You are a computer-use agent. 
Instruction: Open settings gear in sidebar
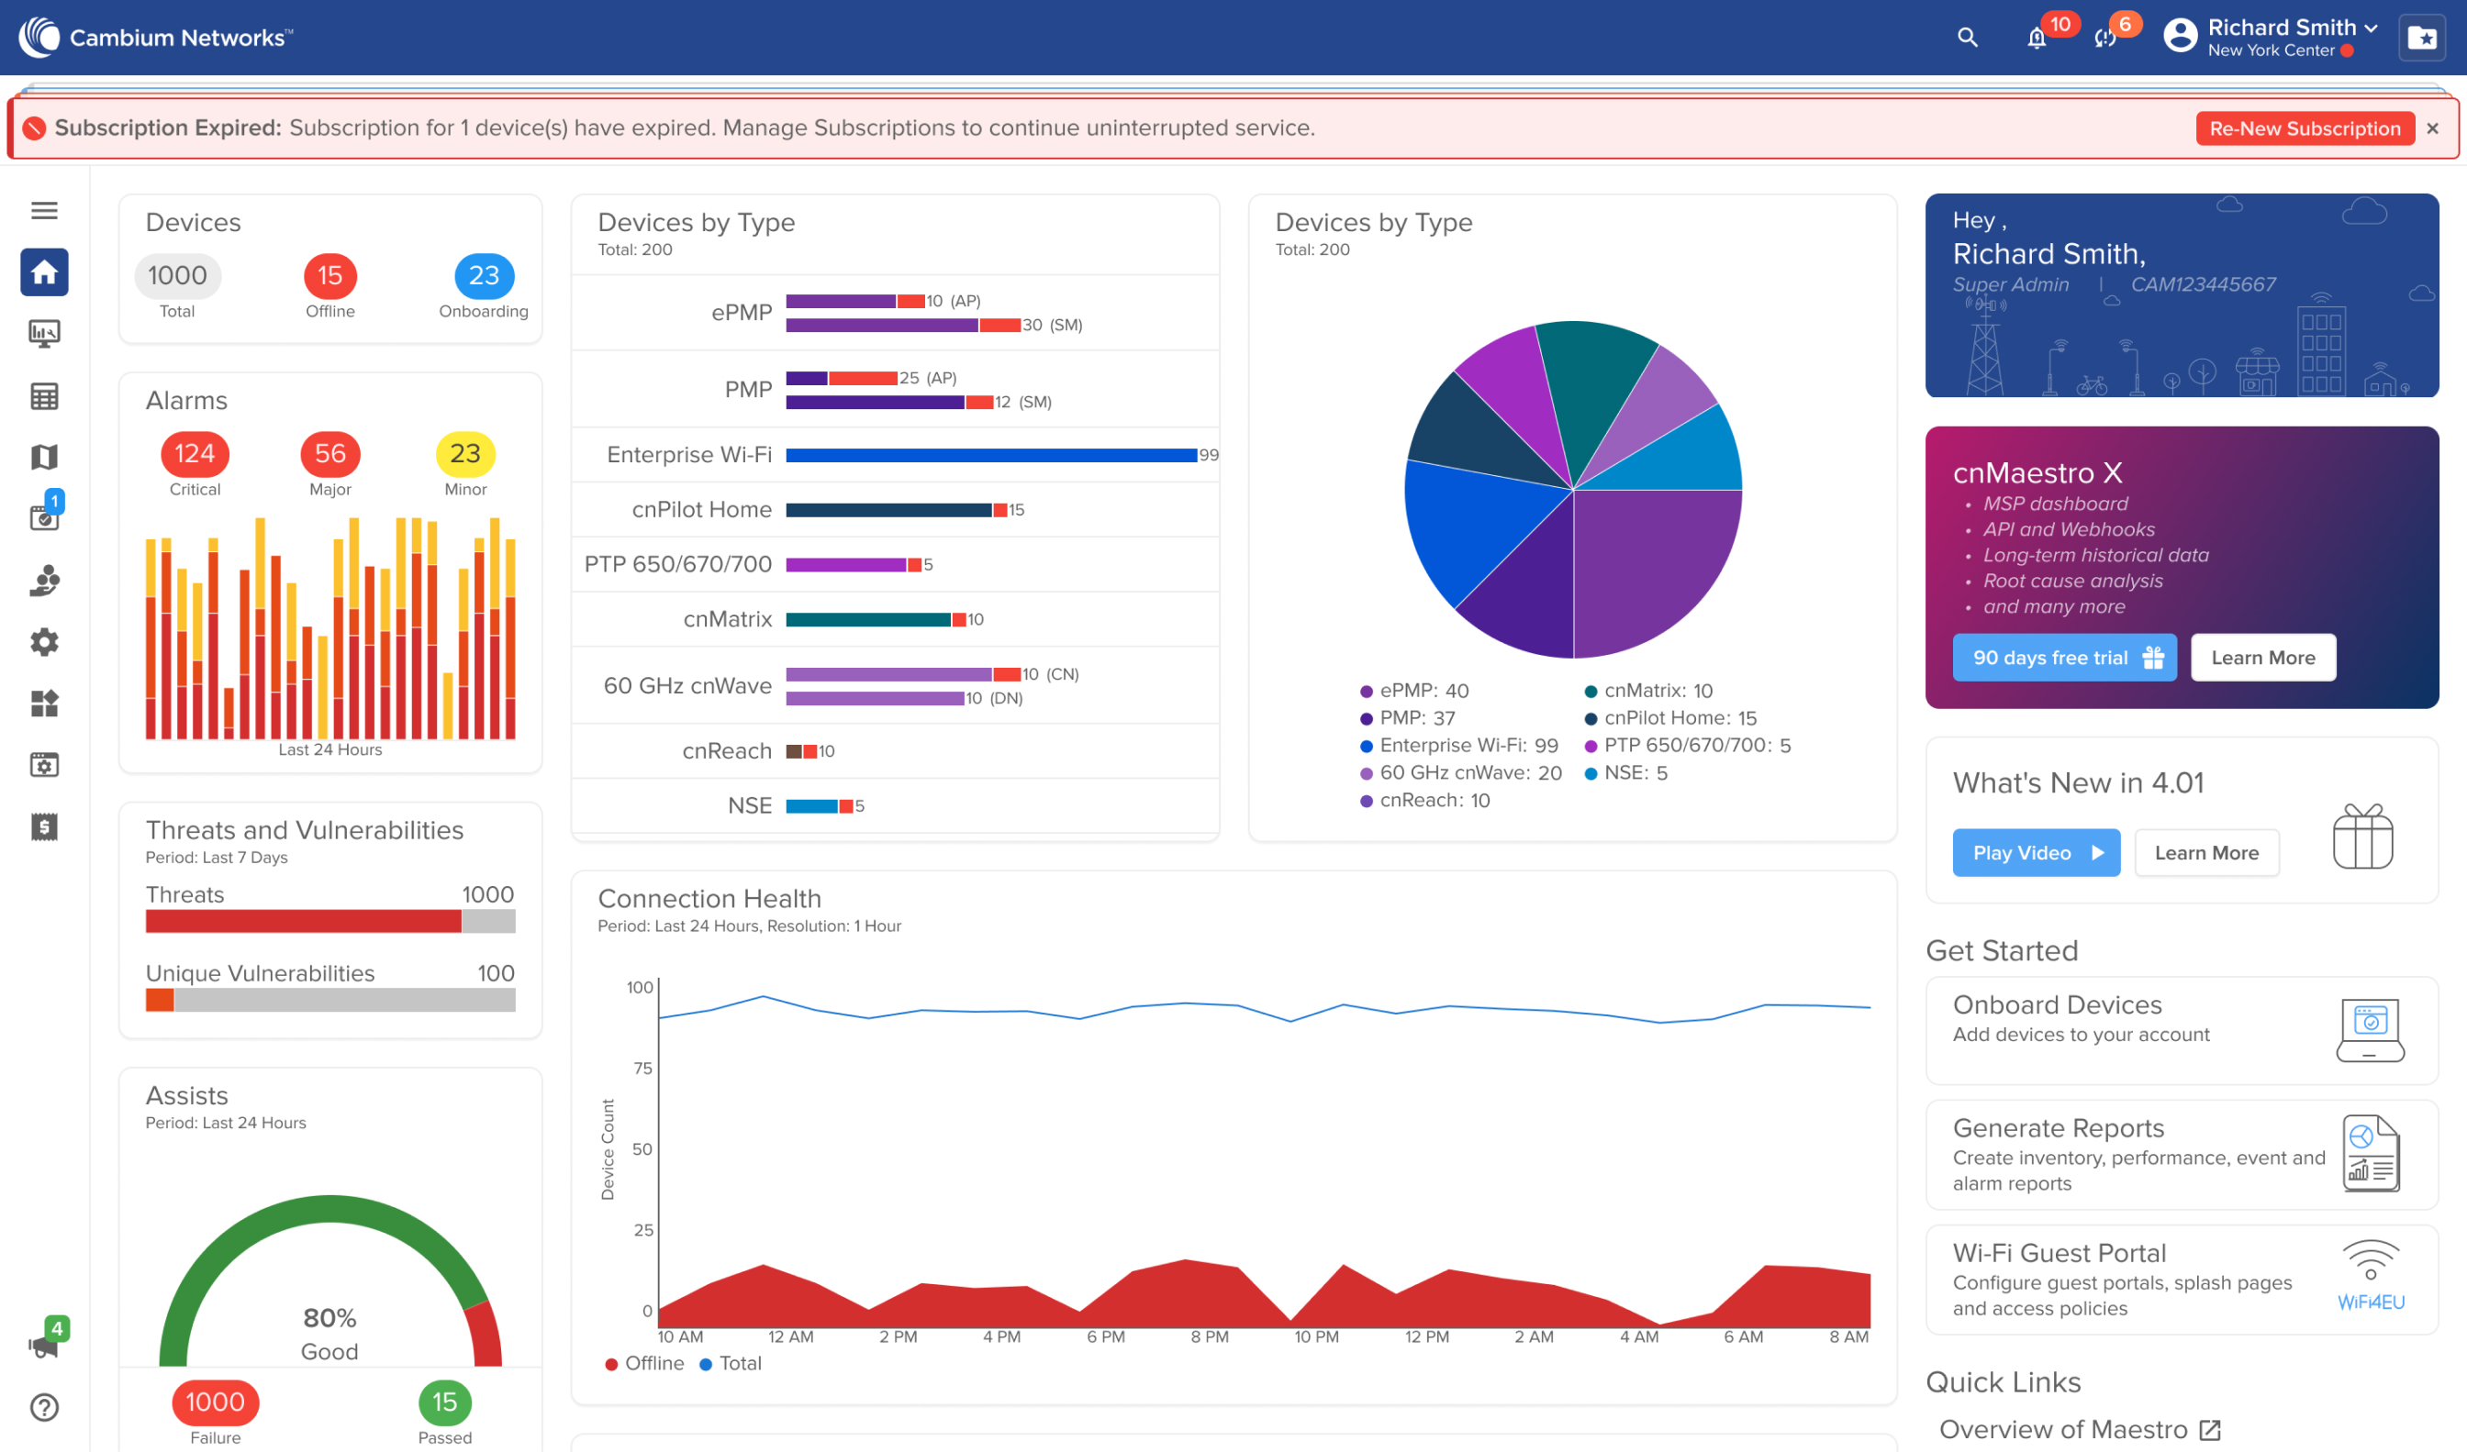[44, 642]
